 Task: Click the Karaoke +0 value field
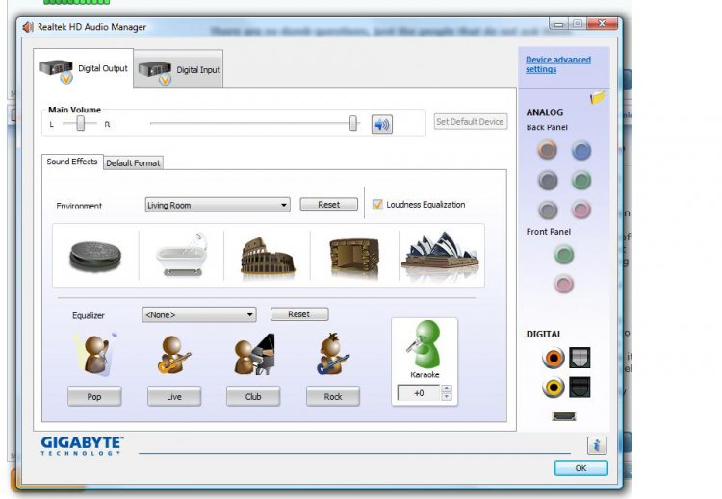pos(419,393)
